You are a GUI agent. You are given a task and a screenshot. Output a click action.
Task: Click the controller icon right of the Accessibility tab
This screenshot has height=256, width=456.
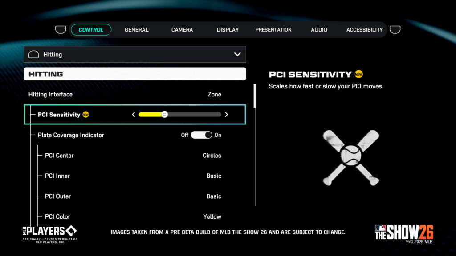tap(395, 29)
